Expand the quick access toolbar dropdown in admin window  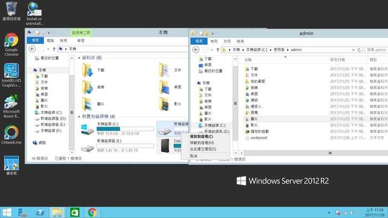coord(212,33)
